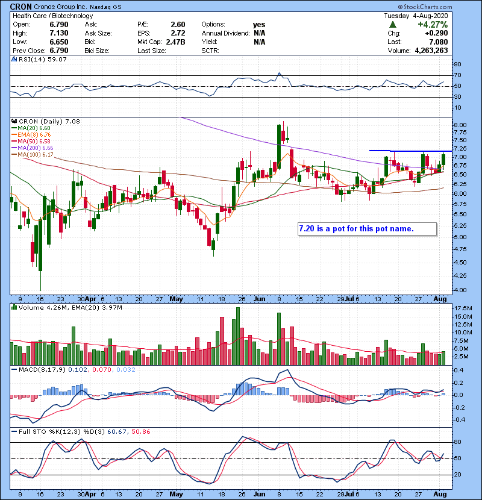Image resolution: width=482 pixels, height=500 pixels.
Task: Click the 'RSI(14) 59.07' panel label
Action: click(x=43, y=59)
